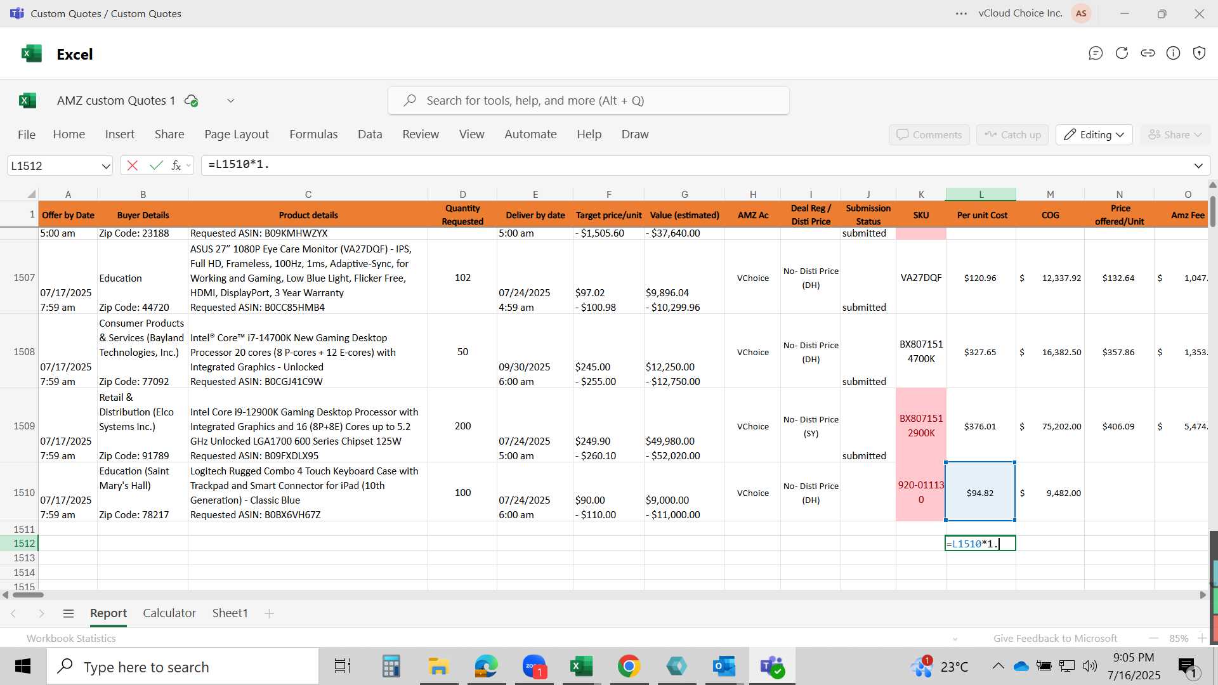The image size is (1218, 685).
Task: Click the search for tools box
Action: (x=589, y=101)
